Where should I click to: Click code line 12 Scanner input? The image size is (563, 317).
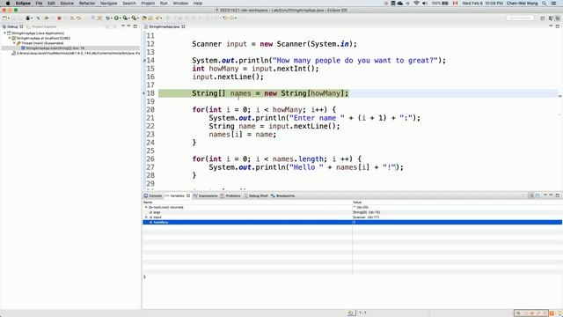[274, 44]
